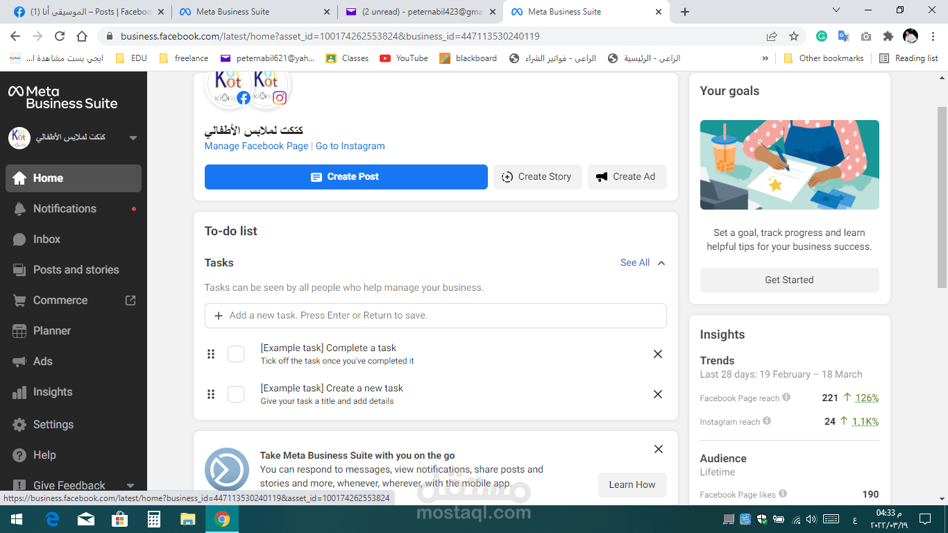Click the Your goals illustration image
Image resolution: width=948 pixels, height=533 pixels.
click(790, 165)
